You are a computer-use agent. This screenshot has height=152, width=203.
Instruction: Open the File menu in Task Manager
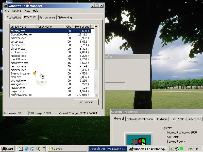tap(7, 11)
